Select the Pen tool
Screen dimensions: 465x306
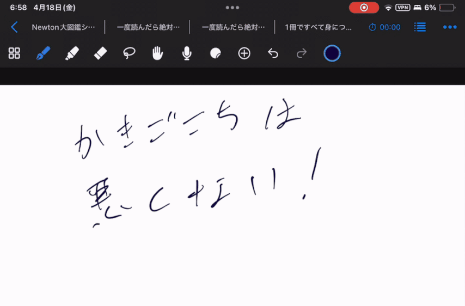click(x=43, y=53)
